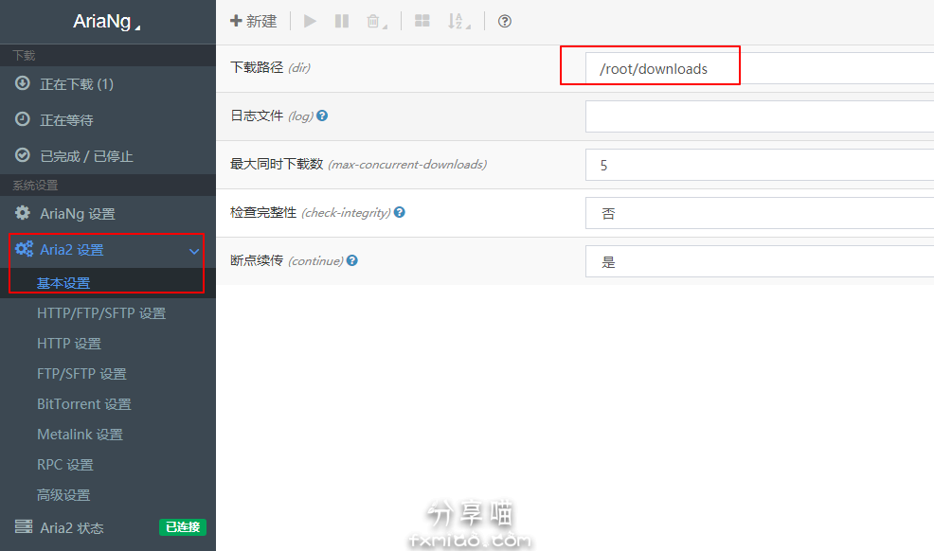Click the log file (log) input field
Viewport: 934px width, 551px height.
tap(760, 116)
